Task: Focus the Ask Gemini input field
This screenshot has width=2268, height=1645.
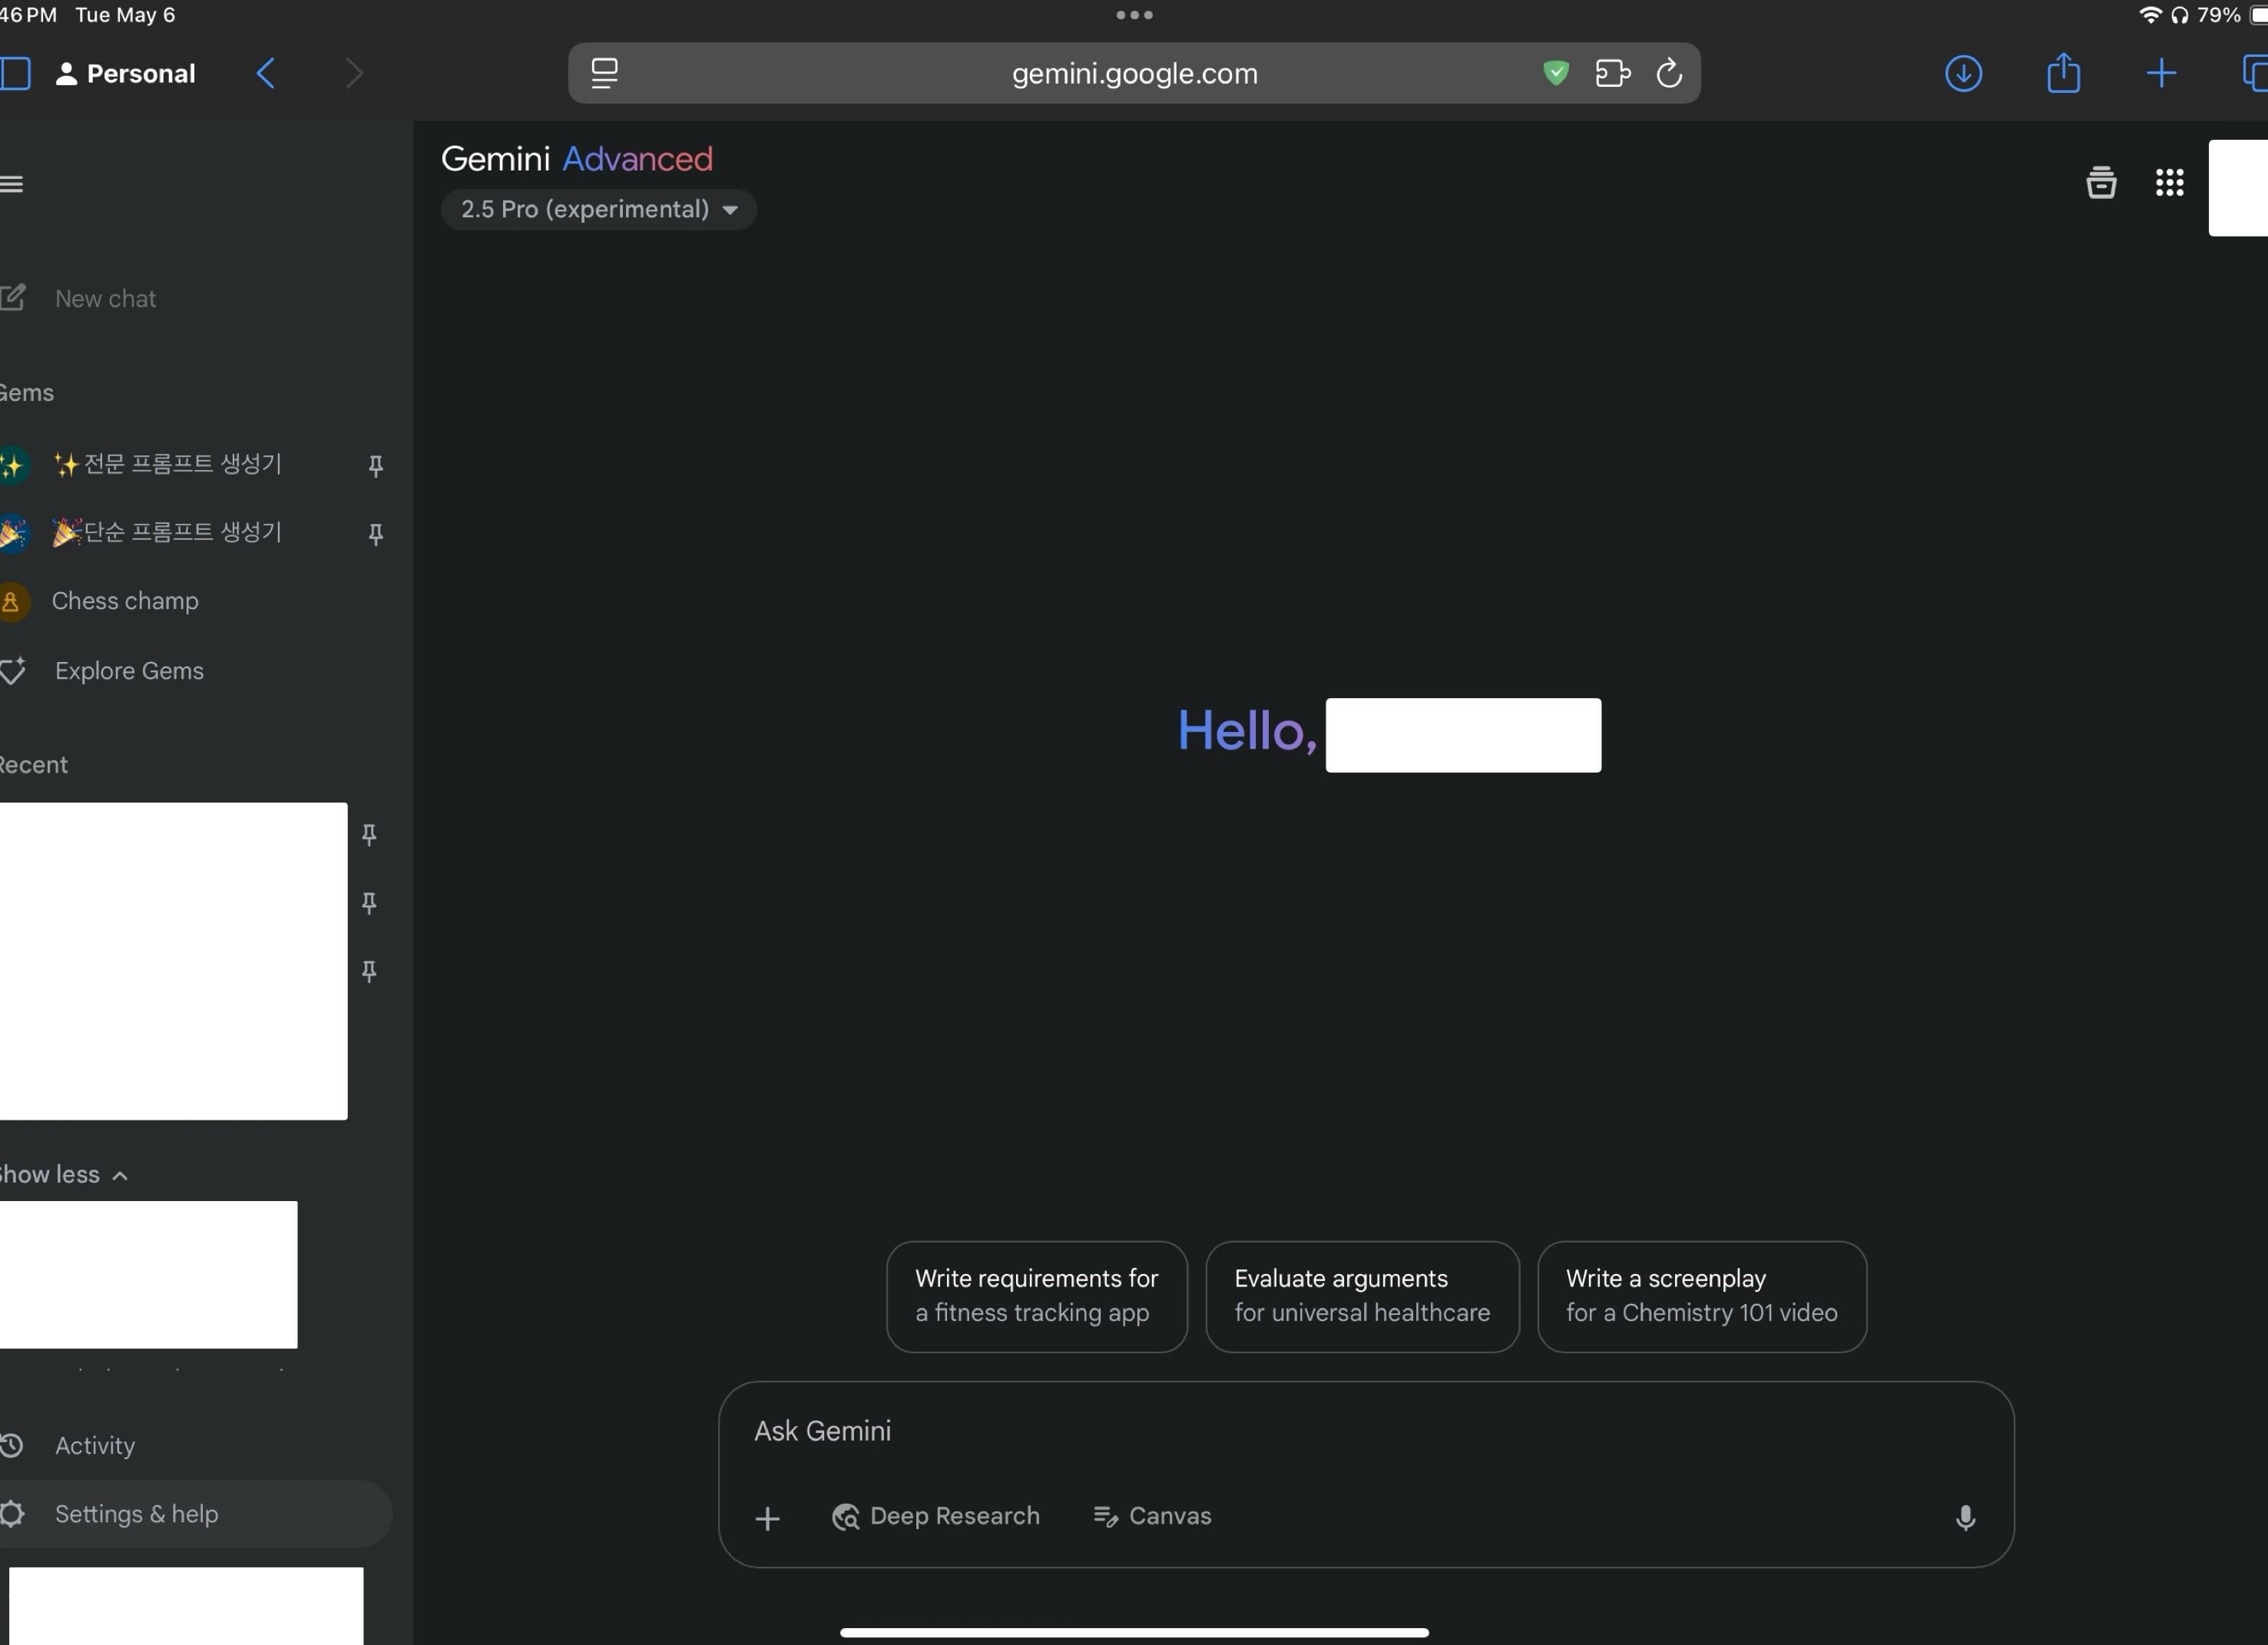Action: click(x=1300, y=1431)
